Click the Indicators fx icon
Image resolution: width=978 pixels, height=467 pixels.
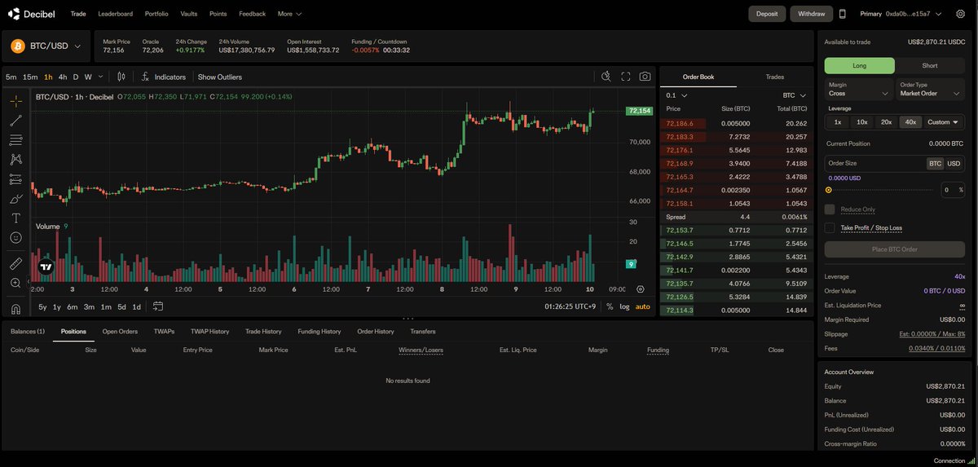point(145,77)
